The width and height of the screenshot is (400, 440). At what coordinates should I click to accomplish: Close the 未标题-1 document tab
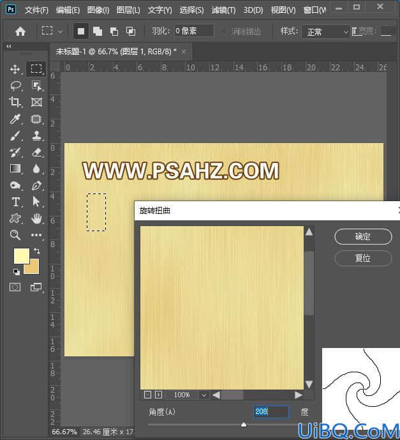pyautogui.click(x=184, y=52)
